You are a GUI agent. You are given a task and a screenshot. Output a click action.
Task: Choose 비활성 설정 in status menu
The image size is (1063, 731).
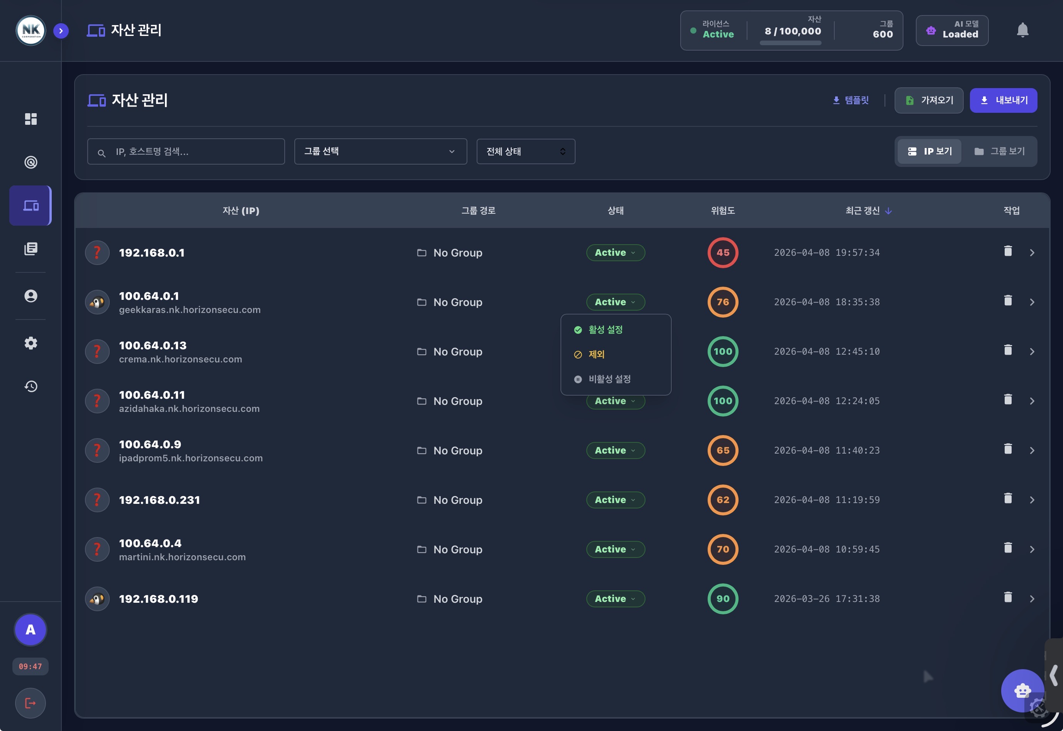[x=609, y=379]
